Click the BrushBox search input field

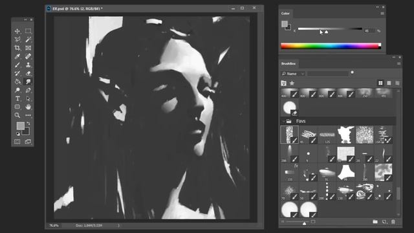click(328, 74)
